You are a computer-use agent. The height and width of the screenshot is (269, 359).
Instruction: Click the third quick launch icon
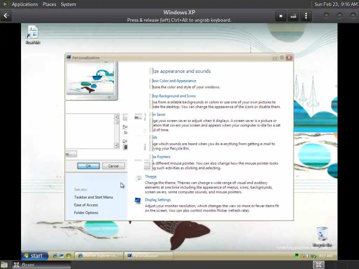[x=68, y=255]
